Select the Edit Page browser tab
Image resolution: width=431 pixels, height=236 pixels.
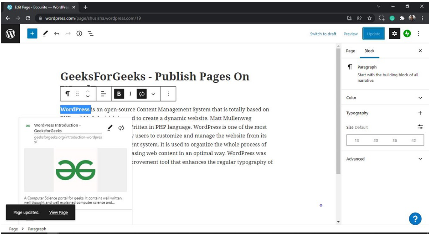[41, 7]
